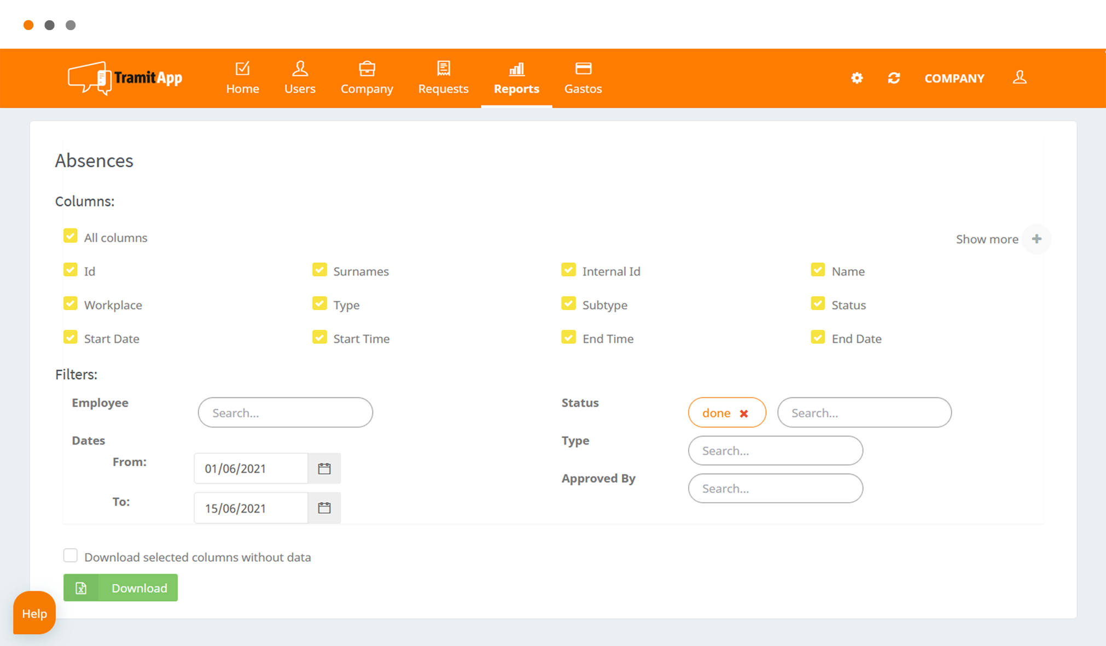Click the Status search field

864,413
